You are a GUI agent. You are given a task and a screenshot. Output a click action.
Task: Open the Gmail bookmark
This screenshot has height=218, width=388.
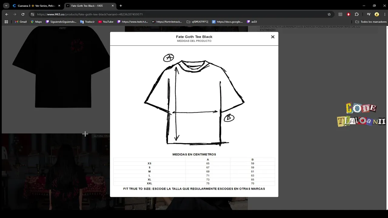pyautogui.click(x=21, y=22)
